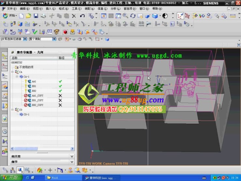
Task: Select the BB1_COPY operation
Action: pyautogui.click(x=37, y=100)
